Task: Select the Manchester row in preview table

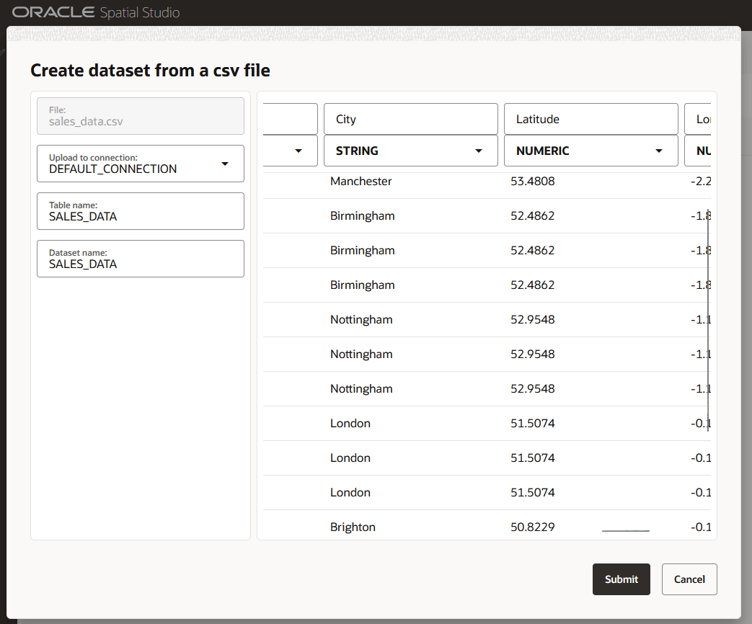Action: pos(487,181)
